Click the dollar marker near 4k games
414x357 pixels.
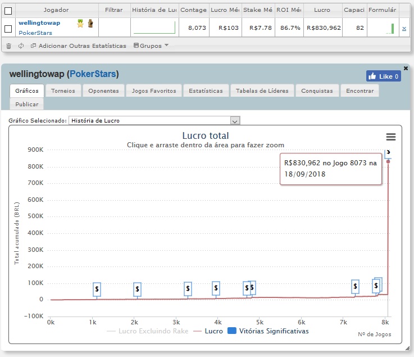click(216, 288)
